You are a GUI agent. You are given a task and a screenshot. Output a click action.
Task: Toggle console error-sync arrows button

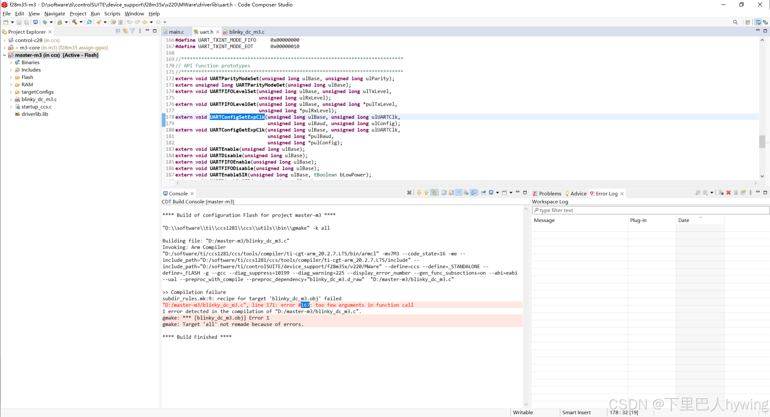pos(434,192)
